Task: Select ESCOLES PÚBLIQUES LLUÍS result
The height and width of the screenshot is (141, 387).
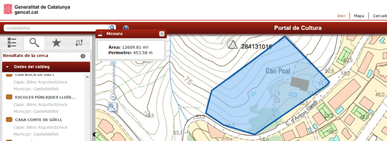Action: pos(45,97)
